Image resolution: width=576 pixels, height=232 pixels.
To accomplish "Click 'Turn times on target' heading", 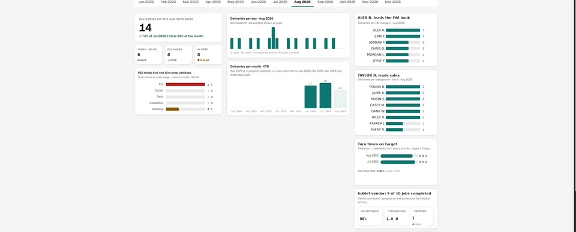I will coord(377,144).
